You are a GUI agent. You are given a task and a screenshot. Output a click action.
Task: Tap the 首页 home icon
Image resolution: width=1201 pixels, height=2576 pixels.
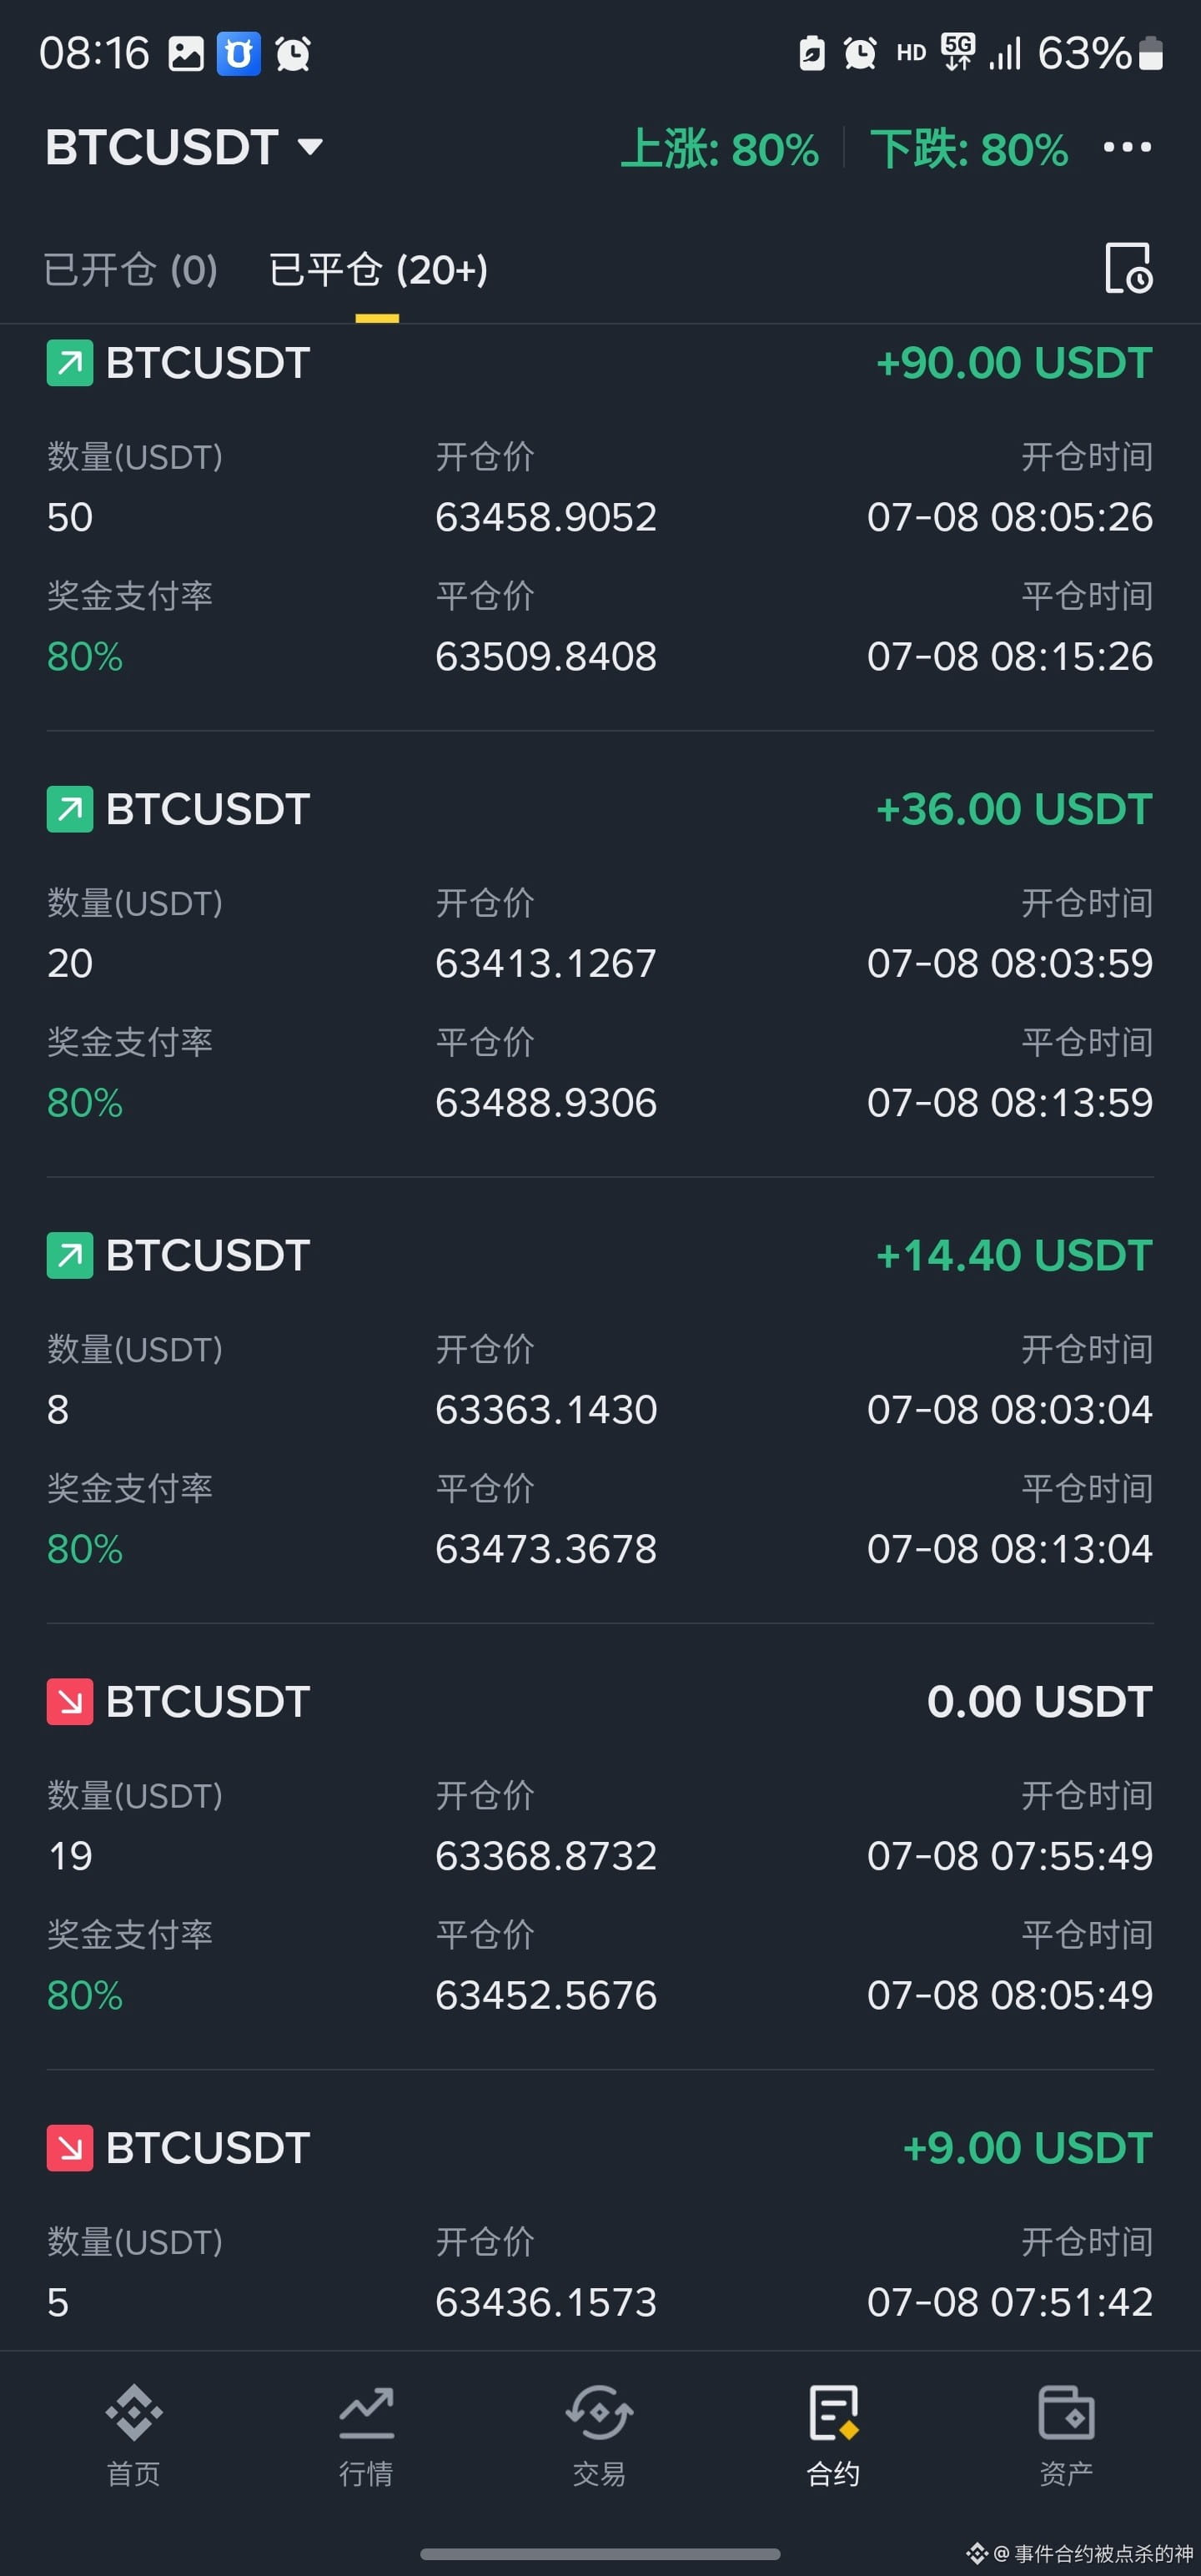[133, 2436]
